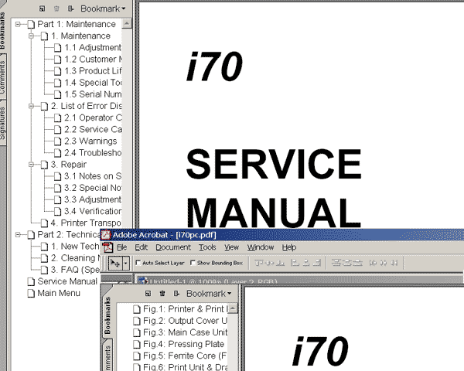The height and width of the screenshot is (371, 464).
Task: Open the 3.4 Verification bookmark
Action: pyautogui.click(x=93, y=211)
